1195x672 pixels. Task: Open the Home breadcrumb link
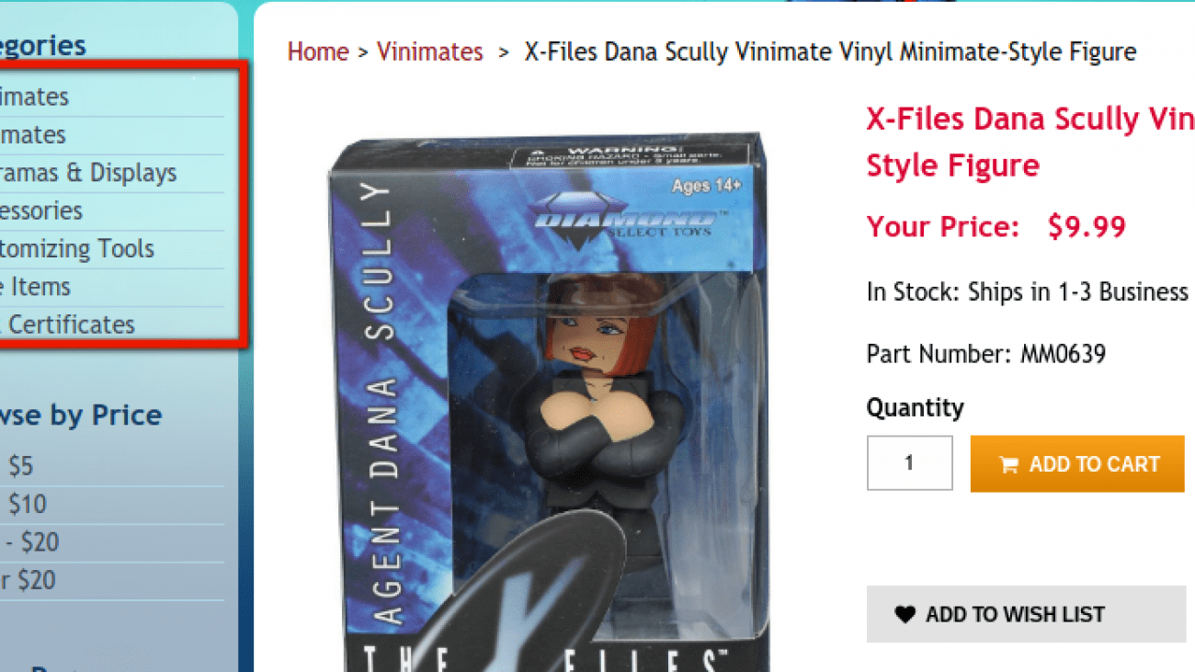pyautogui.click(x=318, y=51)
